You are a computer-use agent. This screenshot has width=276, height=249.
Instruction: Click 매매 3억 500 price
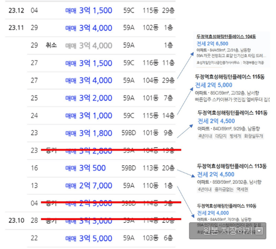pyautogui.click(x=86, y=168)
